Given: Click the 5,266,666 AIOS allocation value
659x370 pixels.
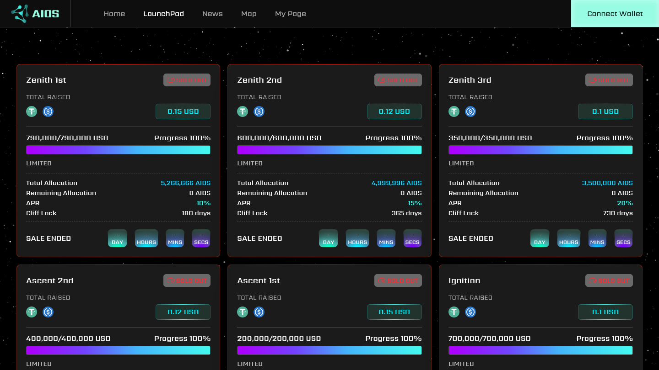Looking at the screenshot, I should (x=186, y=183).
